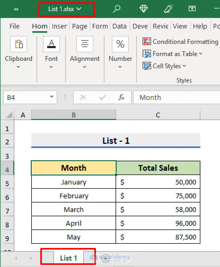Screen dimensions: 220x267
Task: Click the next sheet navigation arrow
Action: tap(31, 258)
